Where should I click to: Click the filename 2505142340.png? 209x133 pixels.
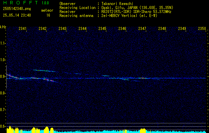click(x=17, y=9)
